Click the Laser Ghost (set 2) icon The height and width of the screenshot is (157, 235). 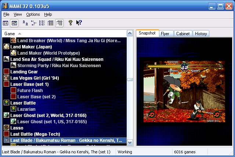coord(7,115)
